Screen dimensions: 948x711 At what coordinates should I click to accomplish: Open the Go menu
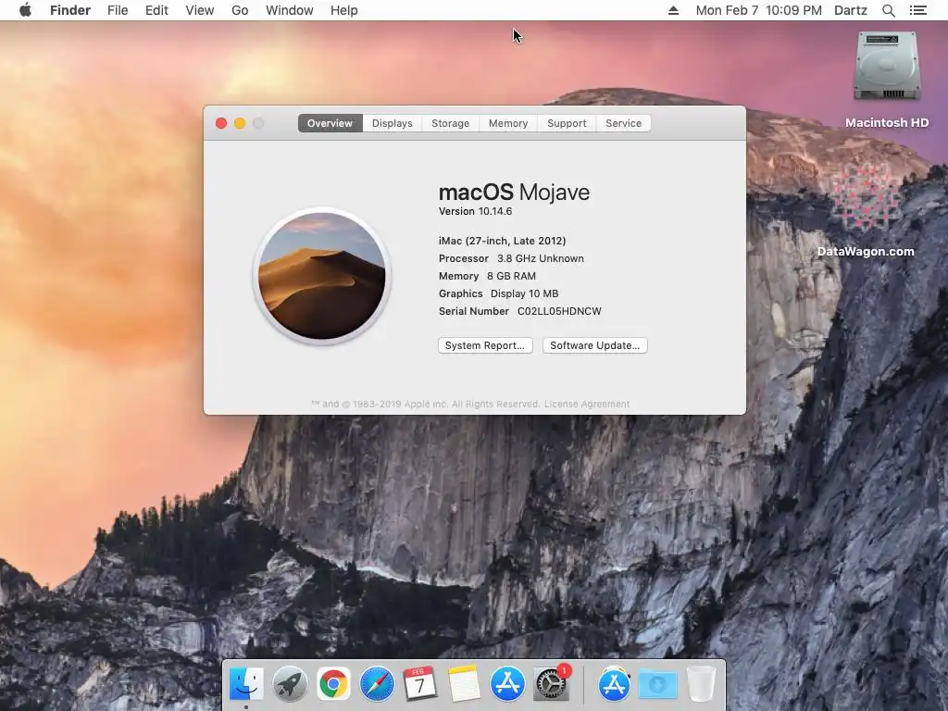(x=240, y=10)
